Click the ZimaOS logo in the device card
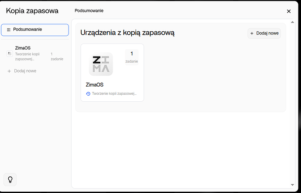The height and width of the screenshot is (193, 301). point(101,64)
